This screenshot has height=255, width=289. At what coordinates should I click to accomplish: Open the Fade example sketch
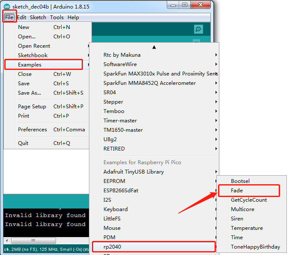(x=251, y=191)
